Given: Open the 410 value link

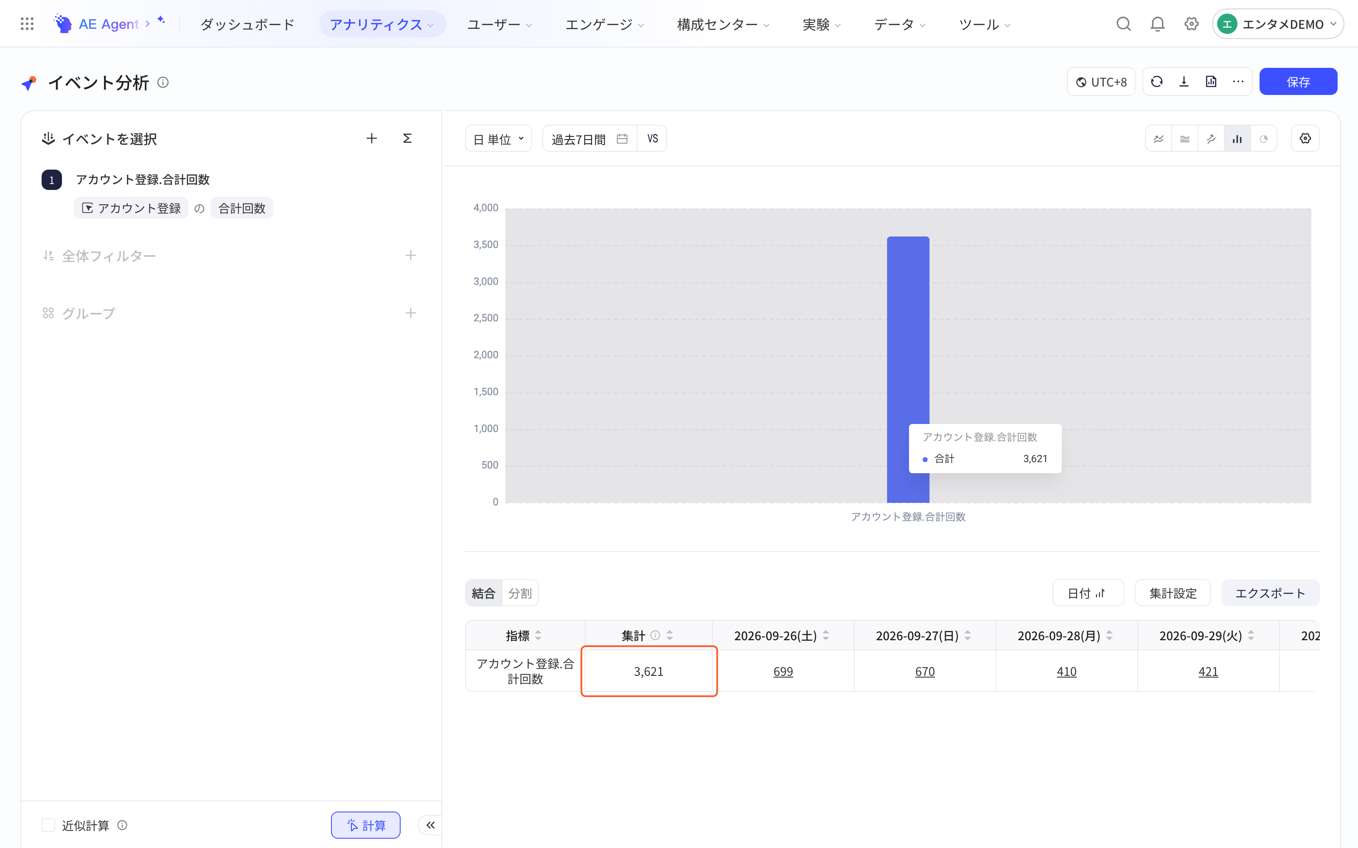Looking at the screenshot, I should 1066,671.
